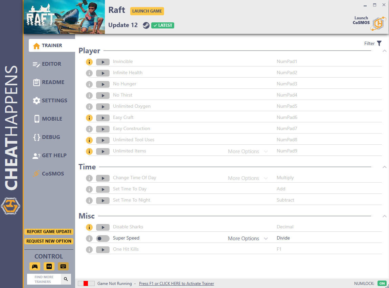Image resolution: width=389 pixels, height=288 pixels.
Task: Select the gamepad control icon
Action: pos(35,266)
